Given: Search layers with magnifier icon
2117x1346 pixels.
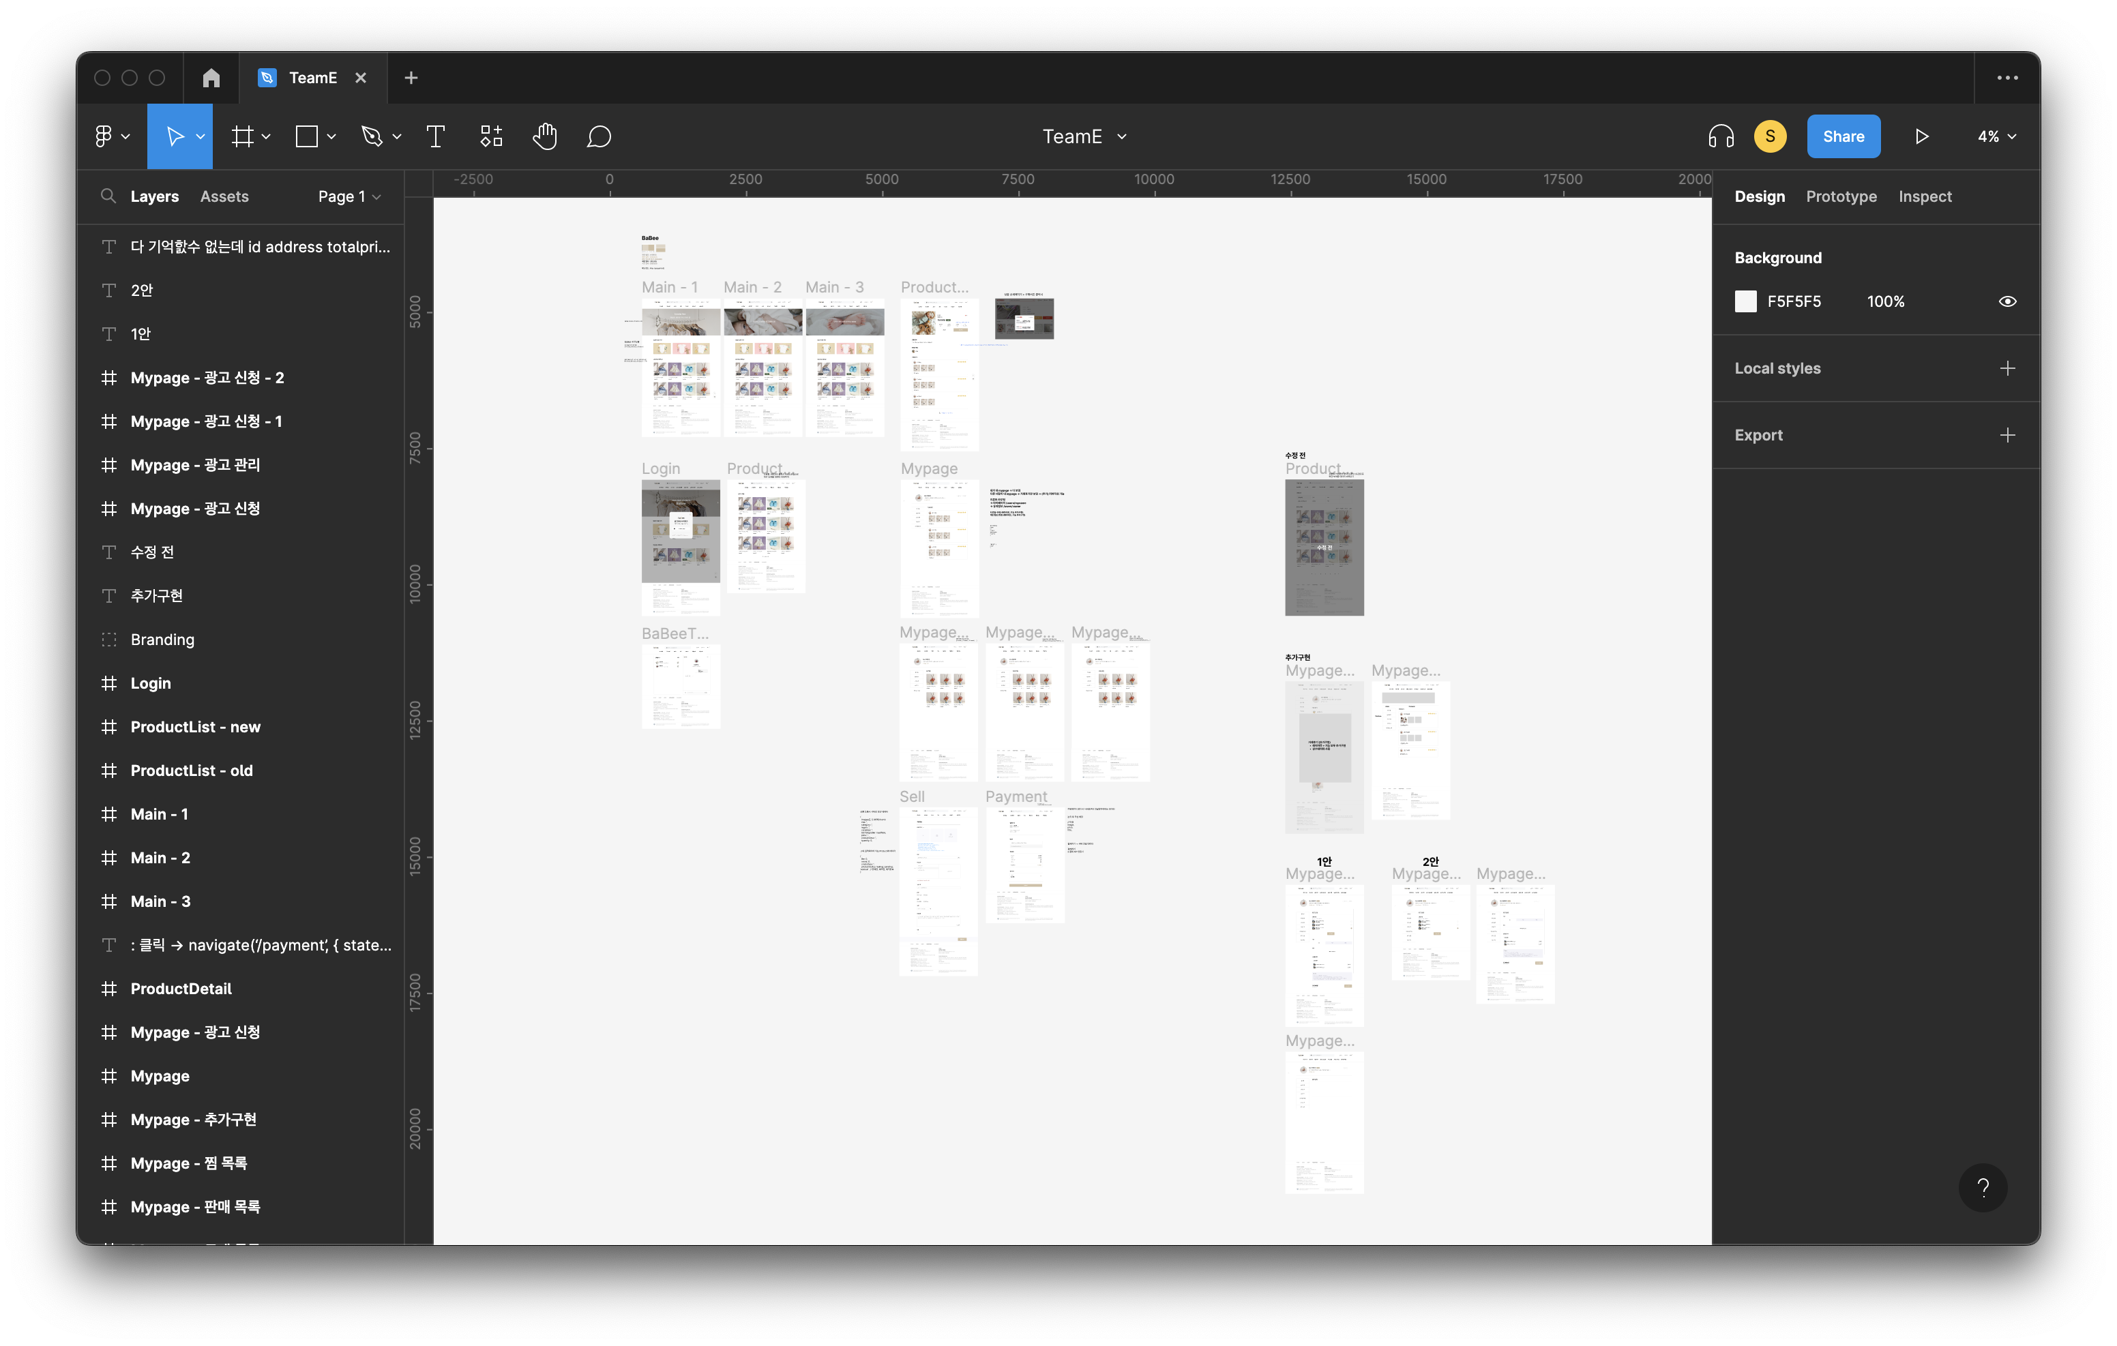Looking at the screenshot, I should [x=108, y=196].
